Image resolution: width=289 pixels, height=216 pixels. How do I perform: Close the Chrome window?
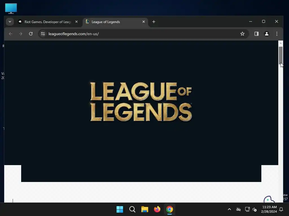277,21
